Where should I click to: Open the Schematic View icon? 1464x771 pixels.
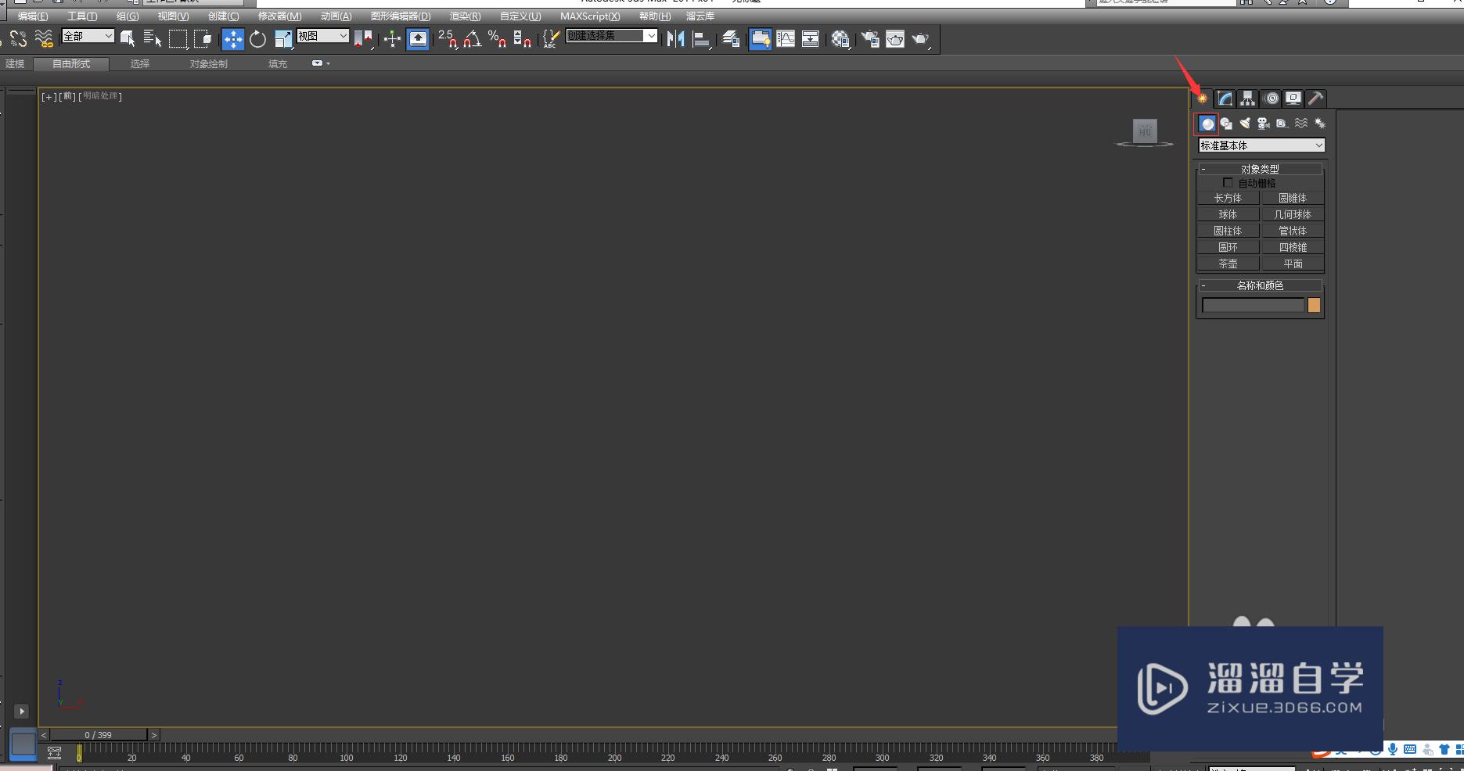coord(810,38)
